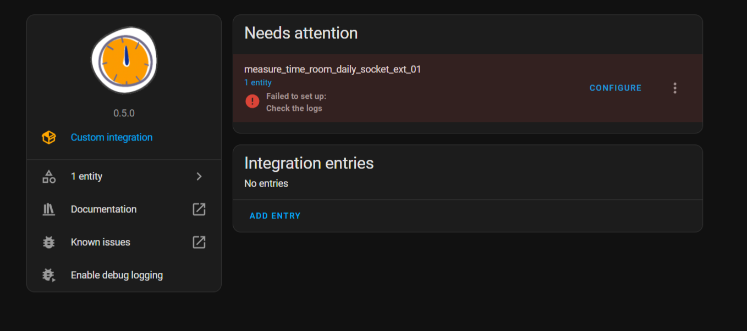
Task: Click the orange Custom integration box icon
Action: [x=49, y=137]
